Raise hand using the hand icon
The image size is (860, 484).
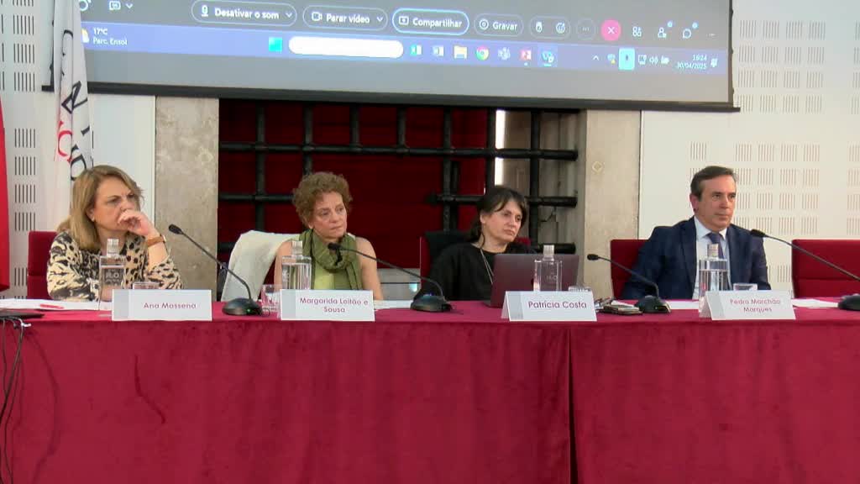539,27
